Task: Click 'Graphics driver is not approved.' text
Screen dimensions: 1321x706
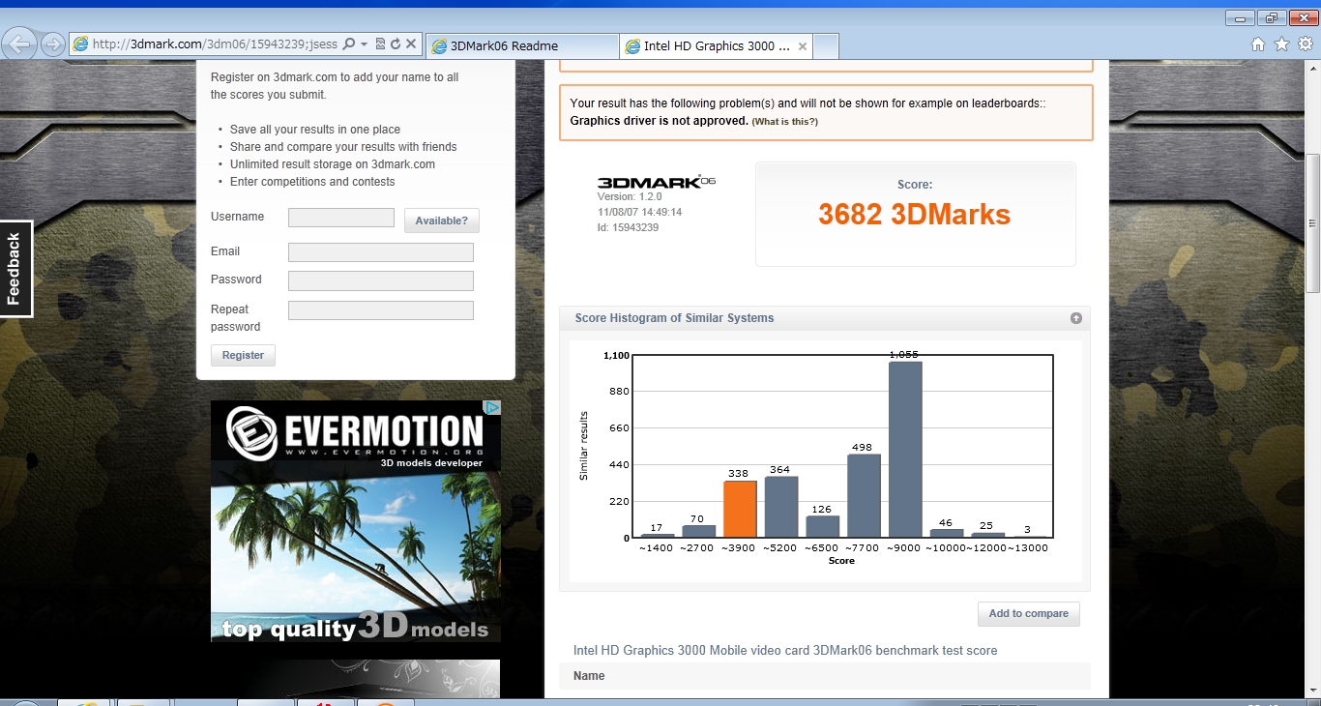Action: point(660,121)
